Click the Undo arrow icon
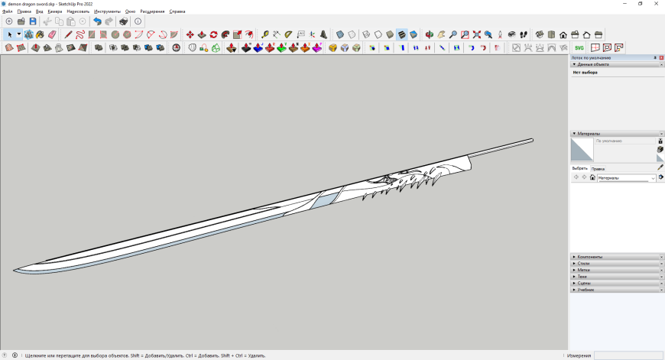The height and width of the screenshot is (360, 665). coord(97,21)
